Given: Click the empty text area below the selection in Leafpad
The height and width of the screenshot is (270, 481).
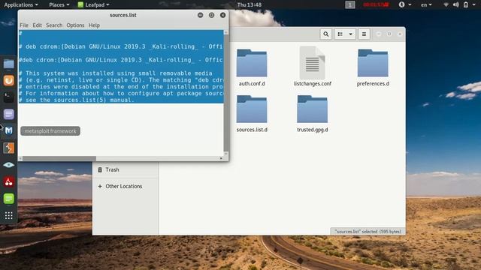Looking at the screenshot, I should coord(121,130).
